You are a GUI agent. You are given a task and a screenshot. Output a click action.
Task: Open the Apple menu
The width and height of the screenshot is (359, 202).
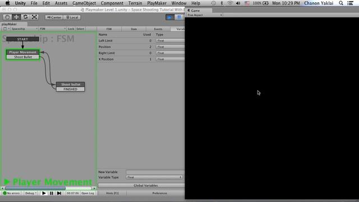pos(7,3)
